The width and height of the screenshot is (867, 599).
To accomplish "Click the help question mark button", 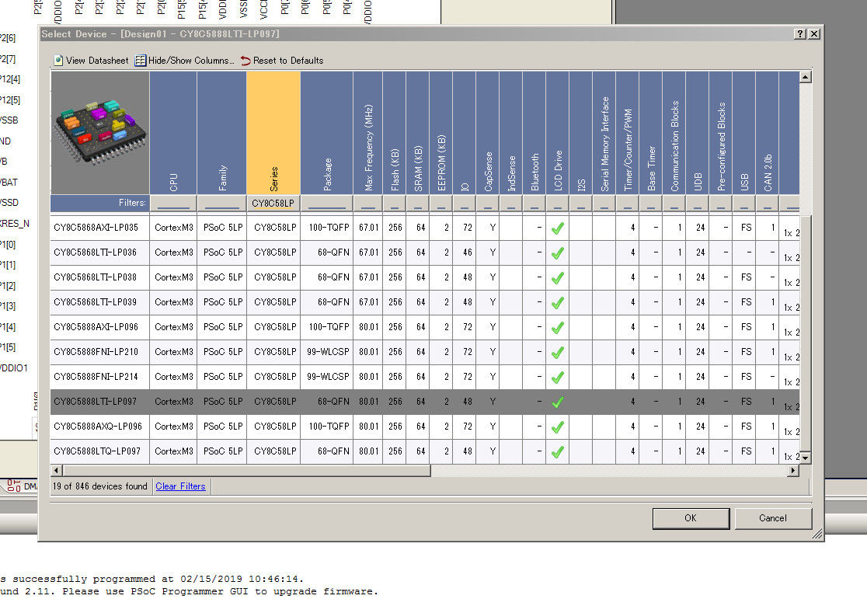I will [x=799, y=33].
